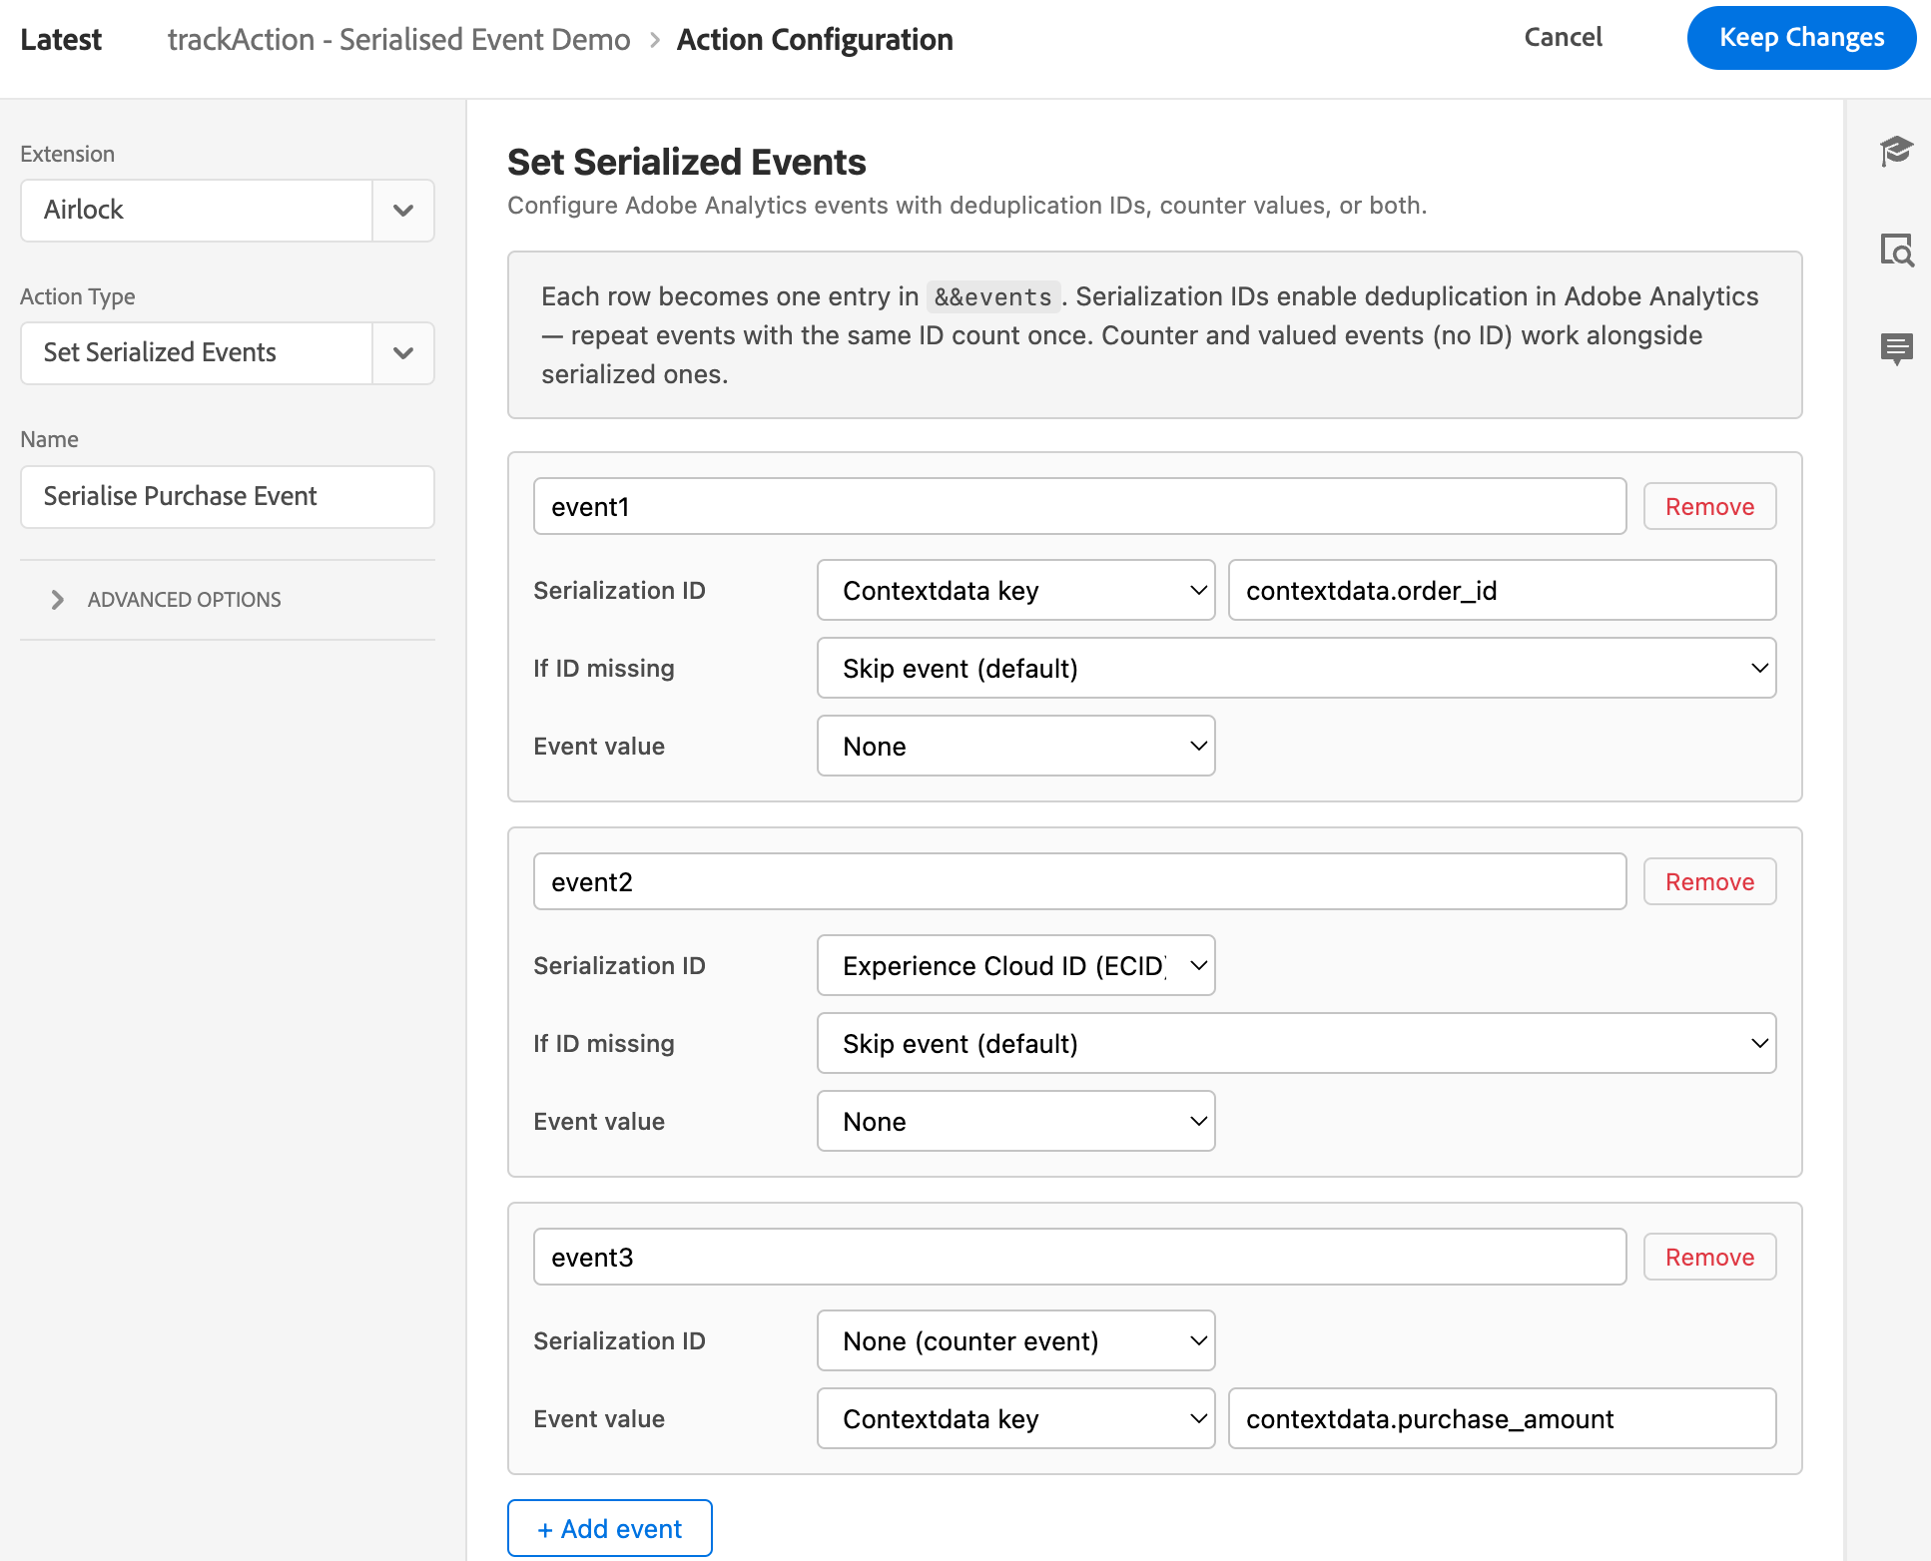Image resolution: width=1931 pixels, height=1561 pixels.
Task: Open event2 Serialization ID dropdown showing ECID
Action: [x=1015, y=965]
